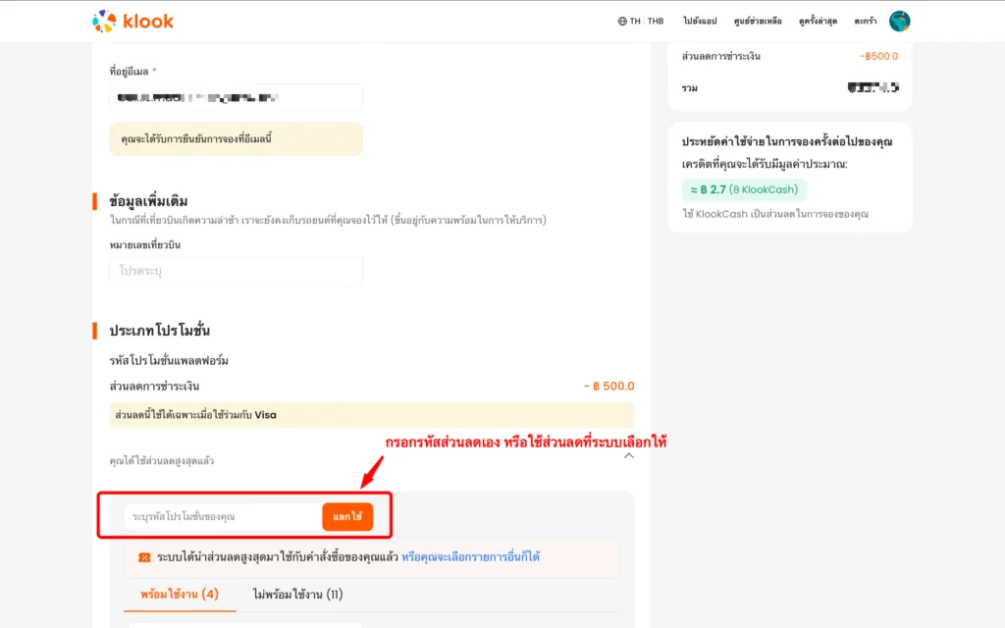The image size is (1005, 628).
Task: Open the ไปยังแอป menu item
Action: pyautogui.click(x=700, y=22)
